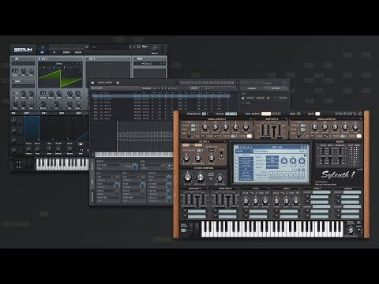Click the sampler's mini keyboard strip
379x284 pixels.
(x=133, y=155)
